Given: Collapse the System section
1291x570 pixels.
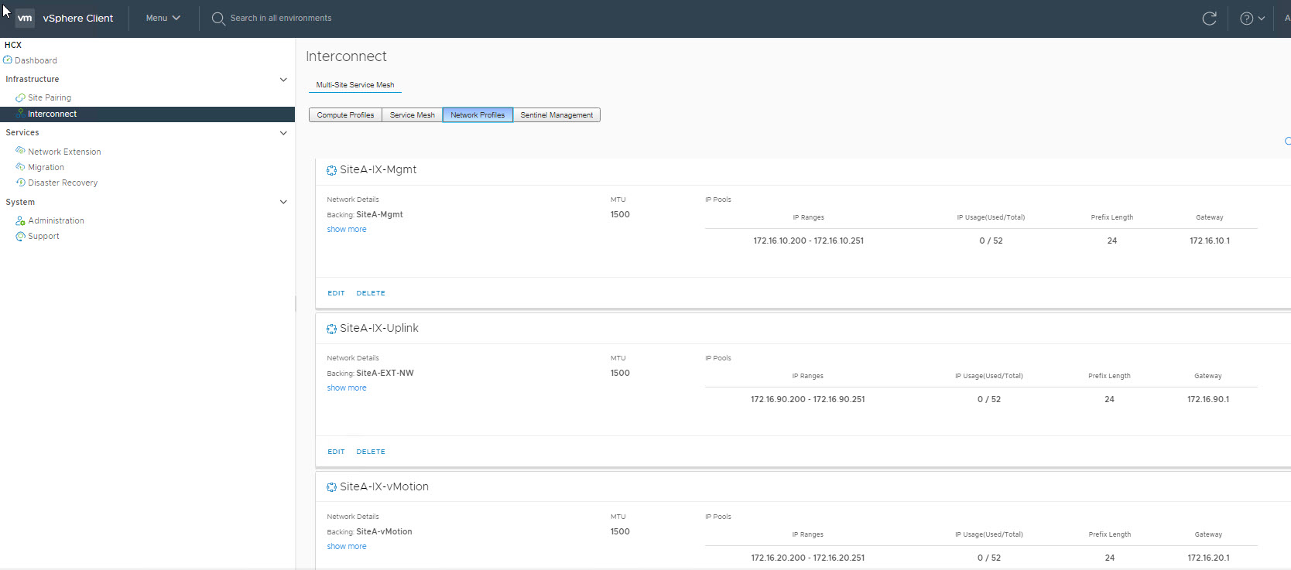Looking at the screenshot, I should pyautogui.click(x=283, y=202).
